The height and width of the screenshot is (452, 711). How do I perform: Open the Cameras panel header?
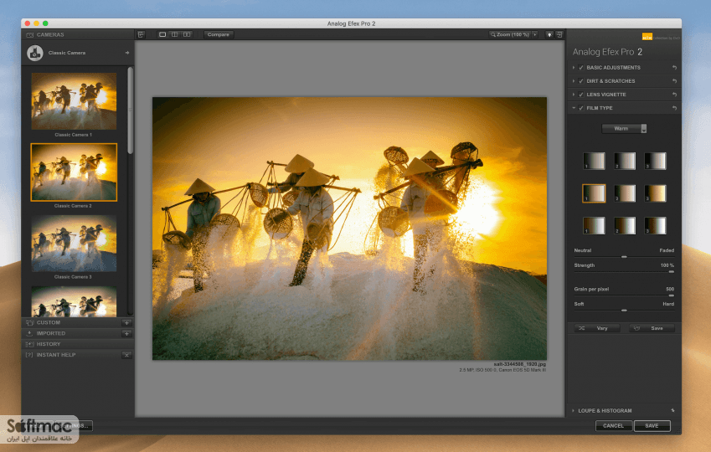(x=78, y=35)
